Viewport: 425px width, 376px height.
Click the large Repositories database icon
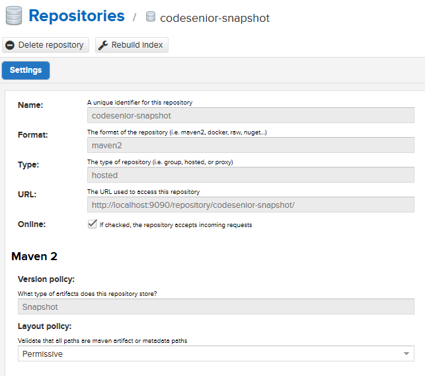(x=14, y=16)
